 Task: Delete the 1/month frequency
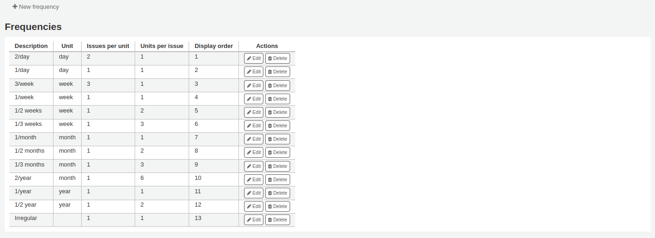(277, 139)
